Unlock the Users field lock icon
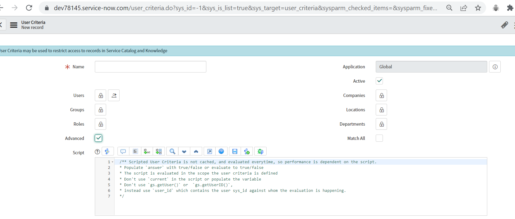 [100, 95]
